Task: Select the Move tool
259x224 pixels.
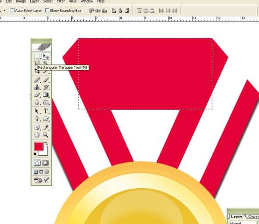Action: 46,56
